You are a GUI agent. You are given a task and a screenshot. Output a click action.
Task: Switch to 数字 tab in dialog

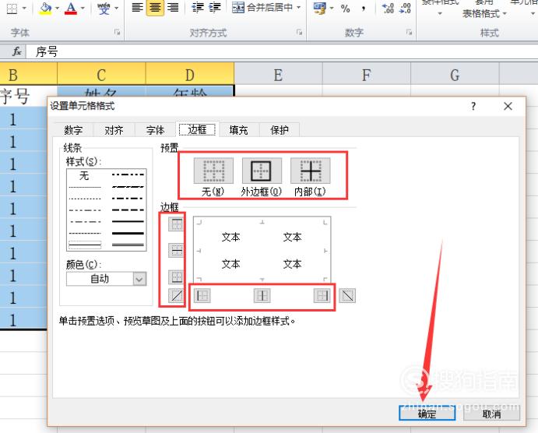(x=73, y=130)
